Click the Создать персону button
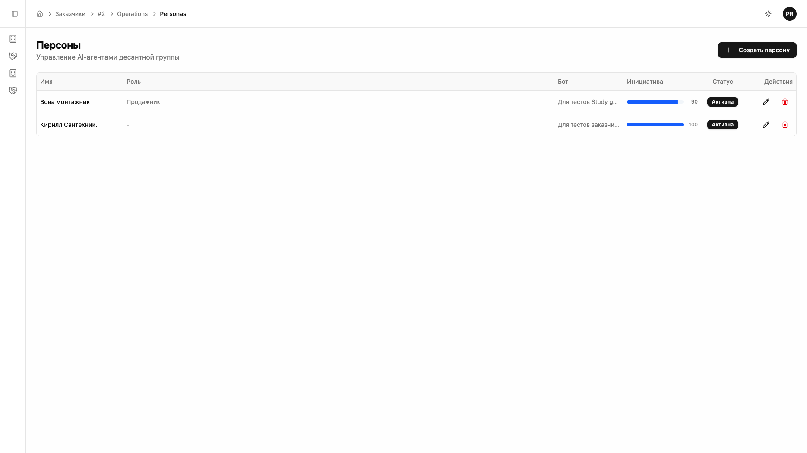 click(x=757, y=50)
